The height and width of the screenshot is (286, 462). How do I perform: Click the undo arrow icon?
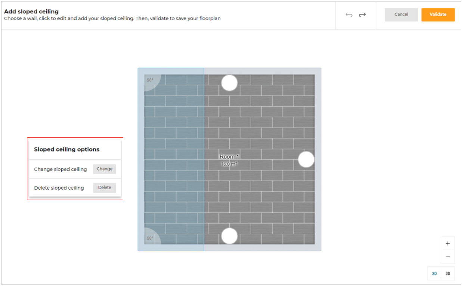coord(349,15)
